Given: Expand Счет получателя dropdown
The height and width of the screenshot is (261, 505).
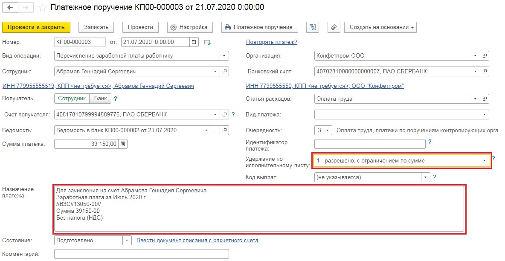Looking at the screenshot, I should tap(215, 114).
